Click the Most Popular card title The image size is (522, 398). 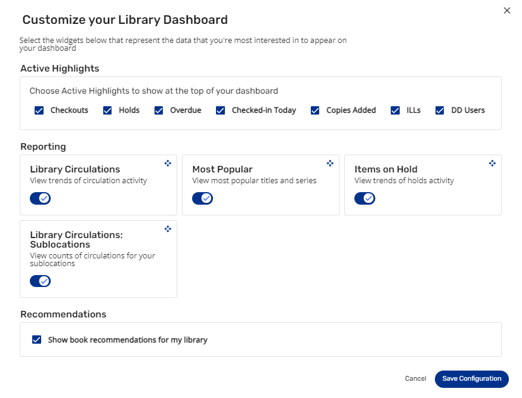coord(223,169)
